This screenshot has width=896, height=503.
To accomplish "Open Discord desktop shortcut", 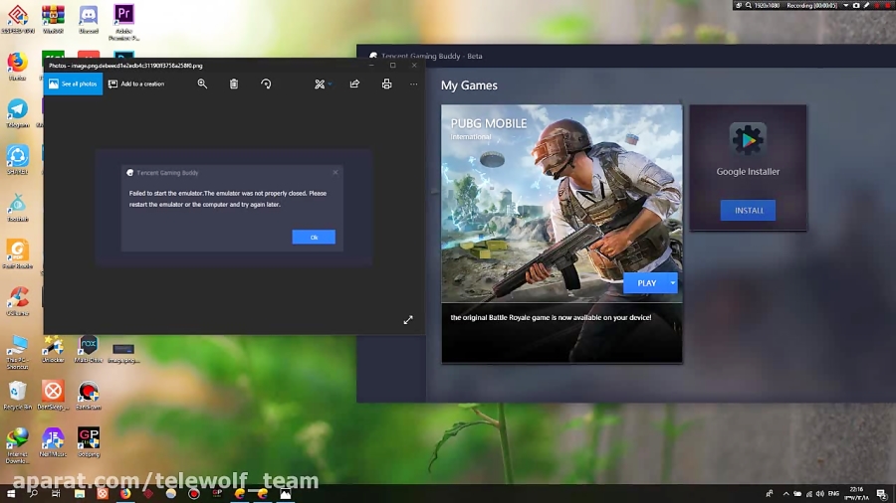I will (x=89, y=19).
